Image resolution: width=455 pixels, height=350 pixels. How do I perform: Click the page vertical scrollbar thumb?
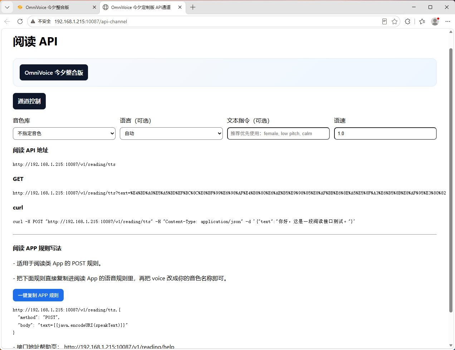(451, 180)
